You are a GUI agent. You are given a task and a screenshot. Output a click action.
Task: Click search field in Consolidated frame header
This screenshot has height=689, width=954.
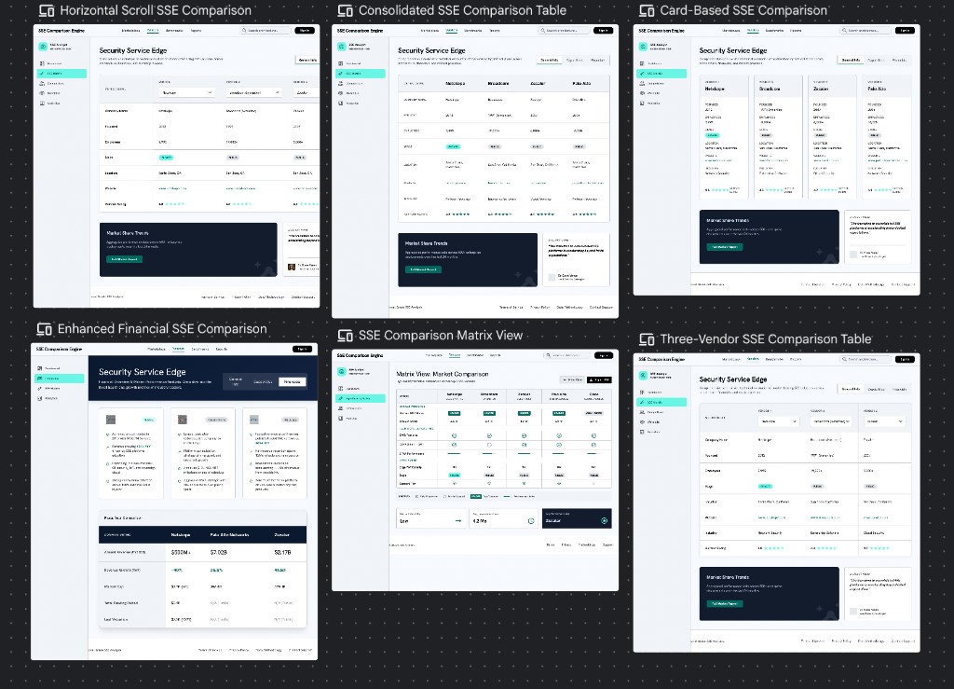[564, 31]
